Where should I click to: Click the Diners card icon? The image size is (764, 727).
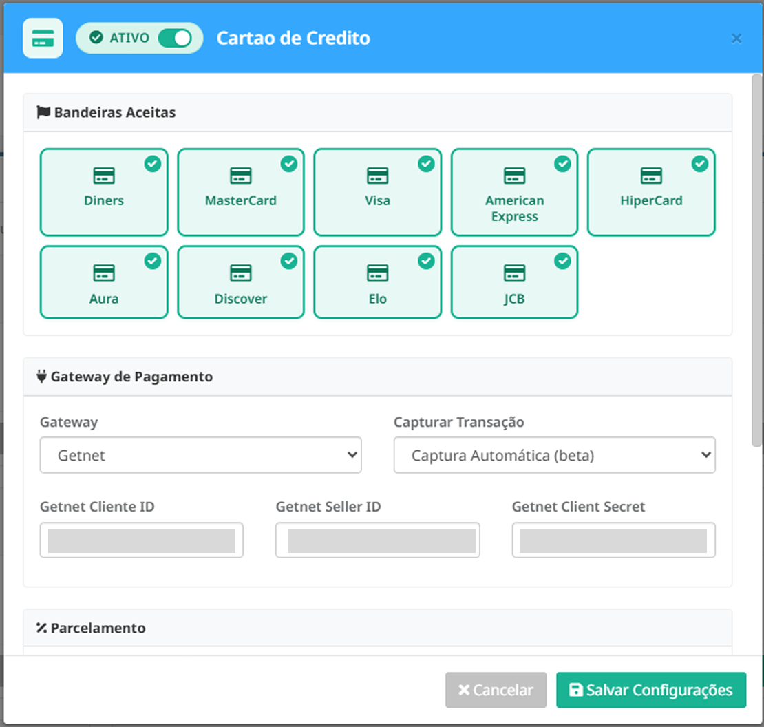click(104, 176)
